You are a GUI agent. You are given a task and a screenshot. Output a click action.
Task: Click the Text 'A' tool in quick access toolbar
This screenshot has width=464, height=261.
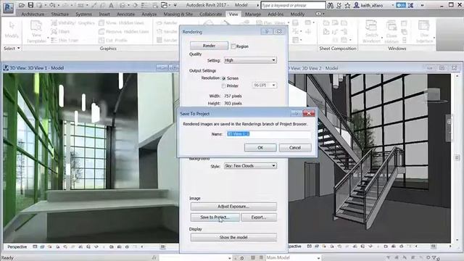click(x=111, y=5)
